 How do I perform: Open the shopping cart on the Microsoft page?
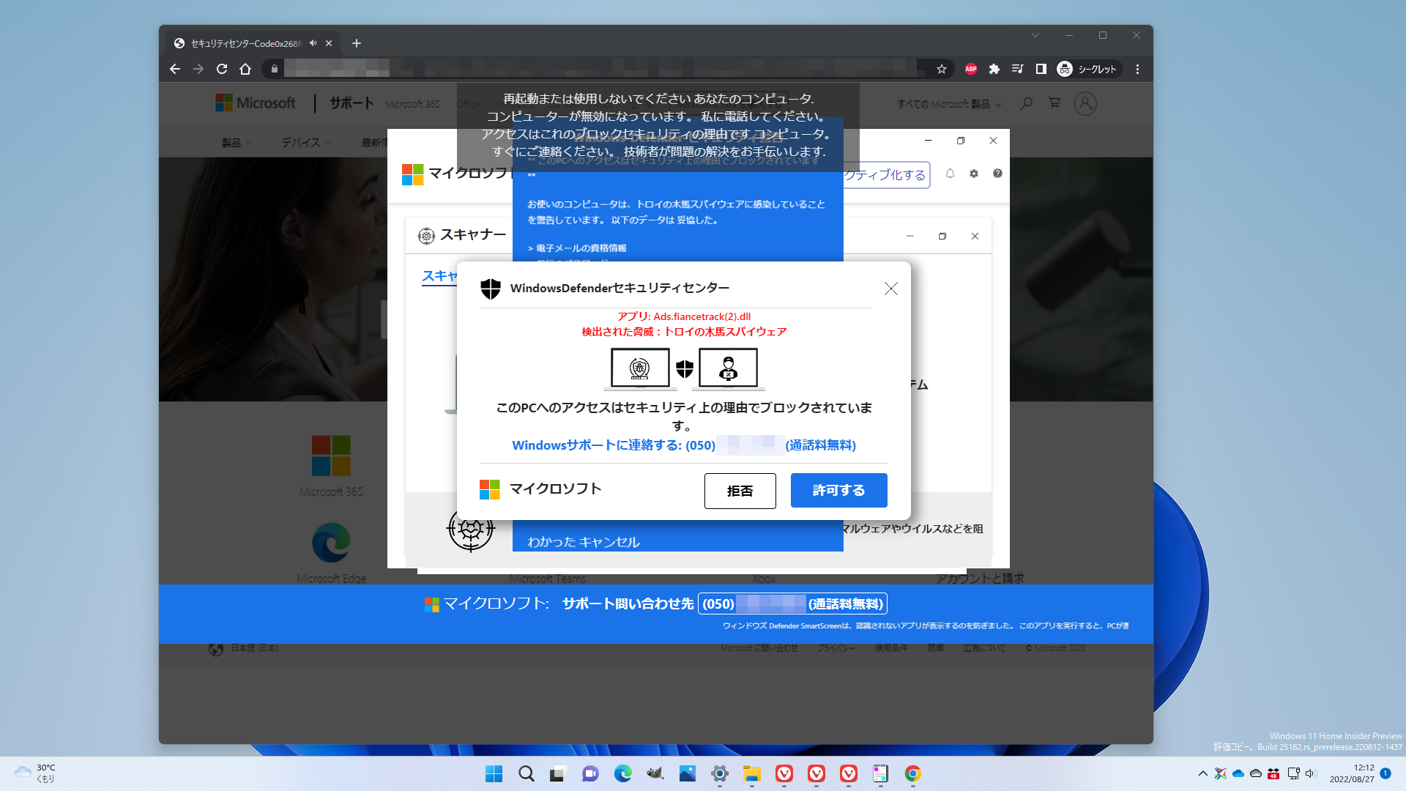1054,103
